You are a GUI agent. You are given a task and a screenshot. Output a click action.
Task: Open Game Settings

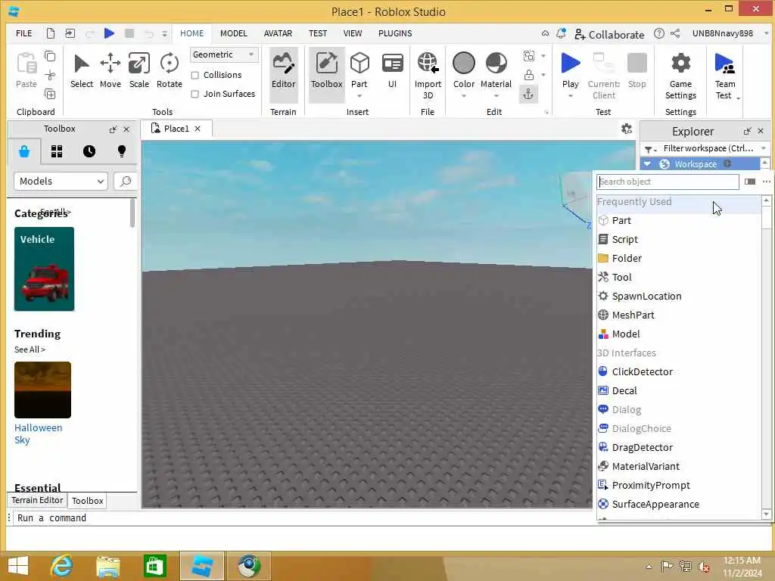pyautogui.click(x=680, y=75)
